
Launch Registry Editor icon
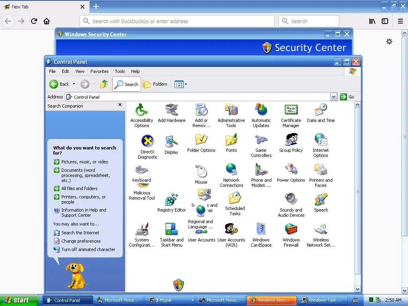[171, 203]
